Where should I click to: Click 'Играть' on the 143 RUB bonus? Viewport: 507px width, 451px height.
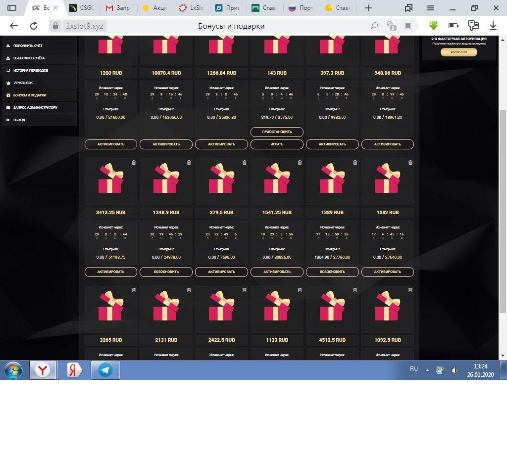tap(277, 144)
